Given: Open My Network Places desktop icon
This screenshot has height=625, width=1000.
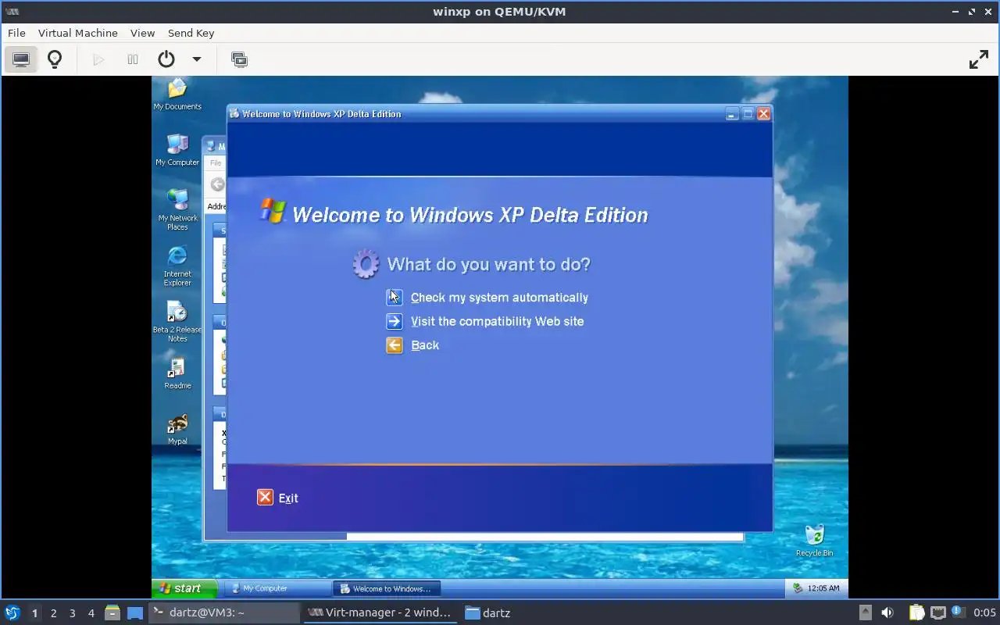Looking at the screenshot, I should pyautogui.click(x=177, y=209).
